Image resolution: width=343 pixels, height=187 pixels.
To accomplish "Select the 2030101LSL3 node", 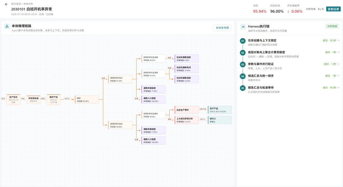I will click(120, 79).
